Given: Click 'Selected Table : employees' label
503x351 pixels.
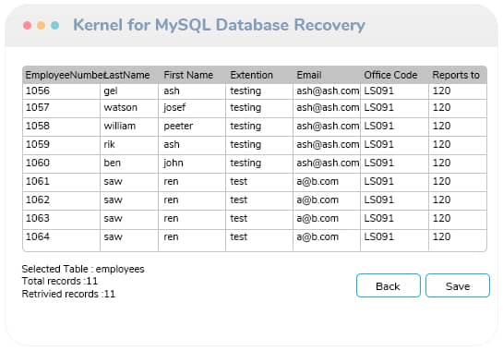Looking at the screenshot, I should [x=83, y=269].
